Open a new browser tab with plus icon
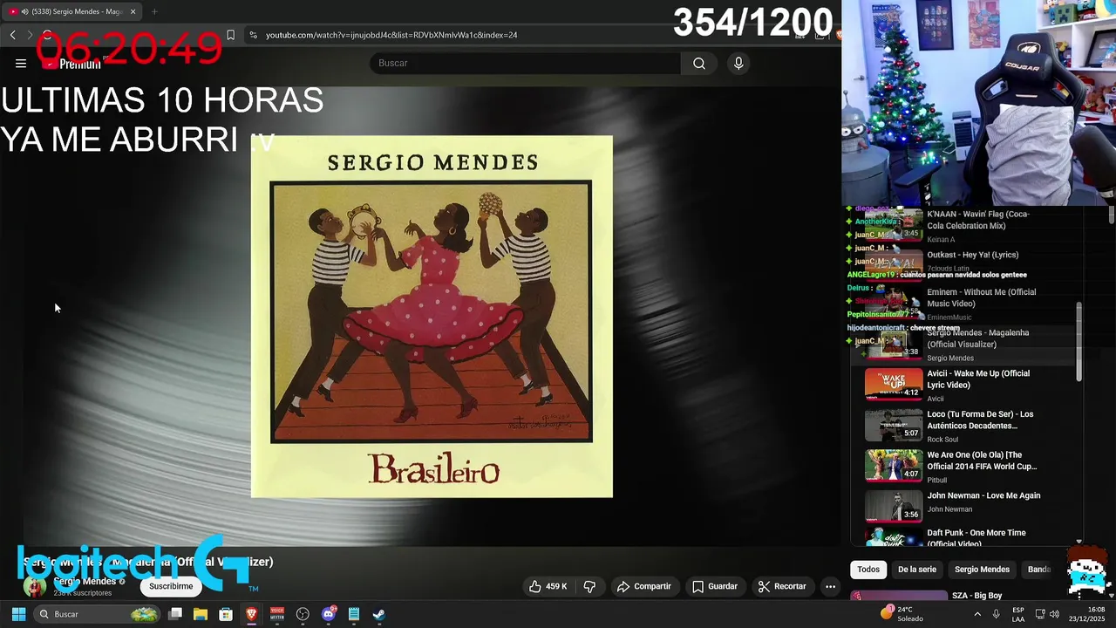Screen dimensions: 1116x628 (x=154, y=11)
